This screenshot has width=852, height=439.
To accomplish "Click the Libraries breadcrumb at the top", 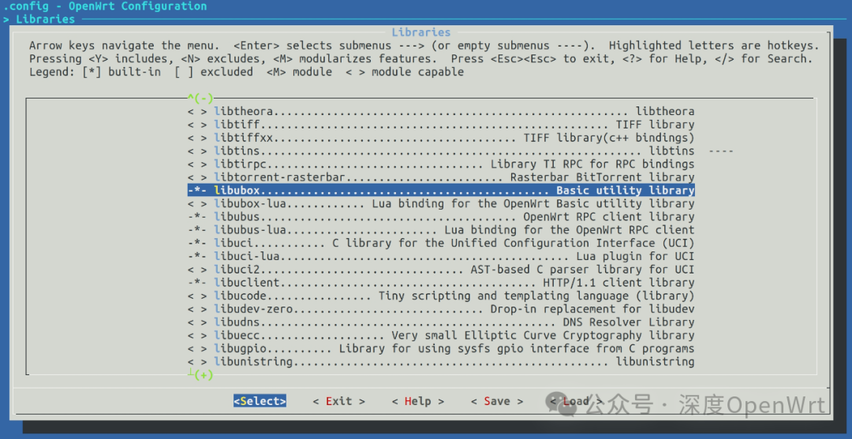I will 45,19.
